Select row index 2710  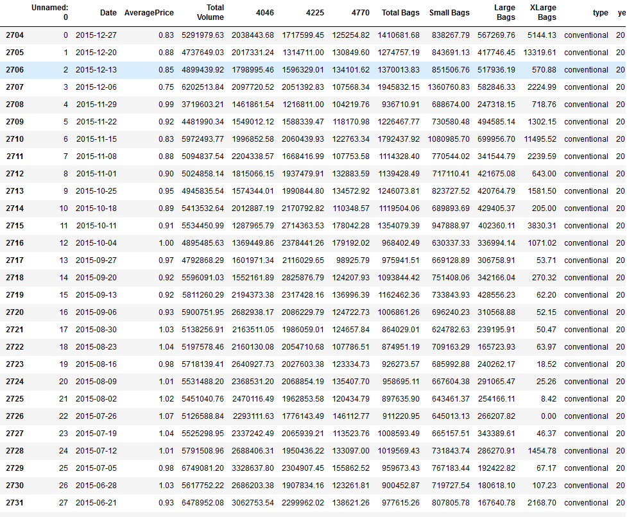[15, 139]
